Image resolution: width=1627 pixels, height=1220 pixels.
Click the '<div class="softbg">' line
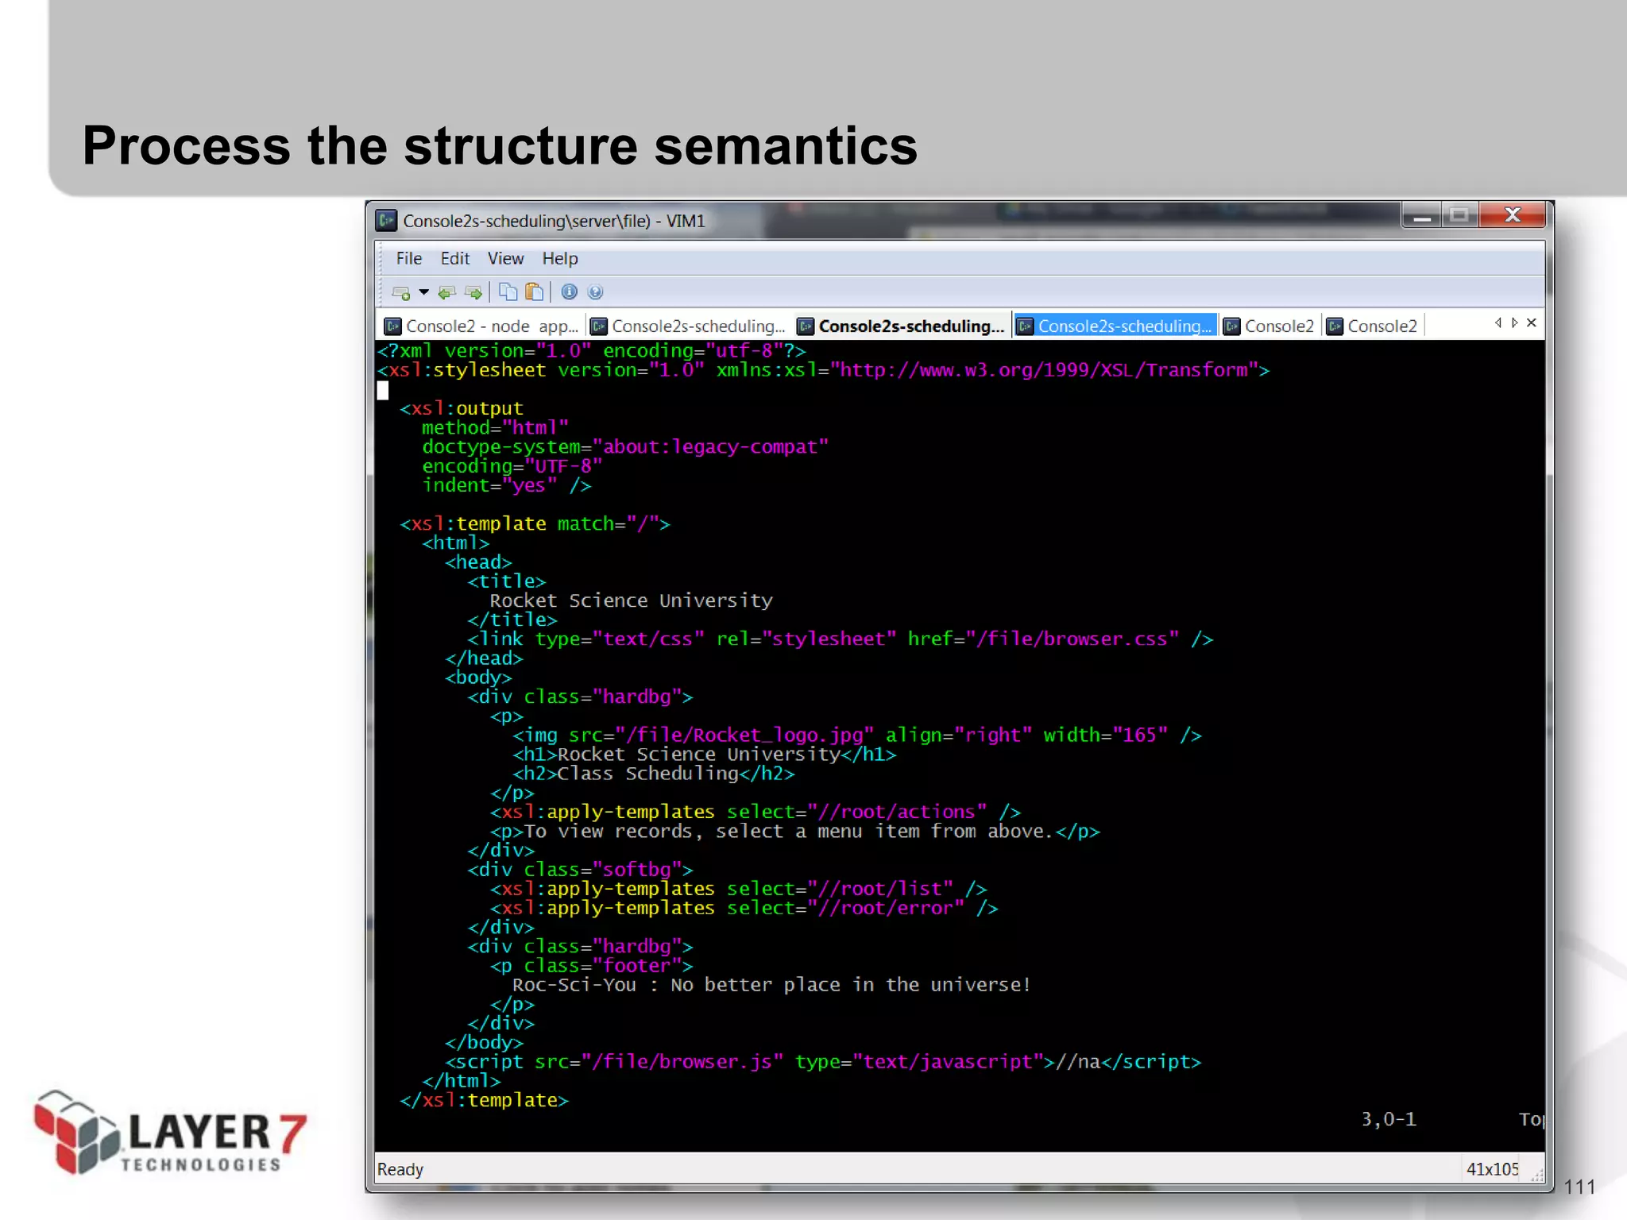point(580,871)
